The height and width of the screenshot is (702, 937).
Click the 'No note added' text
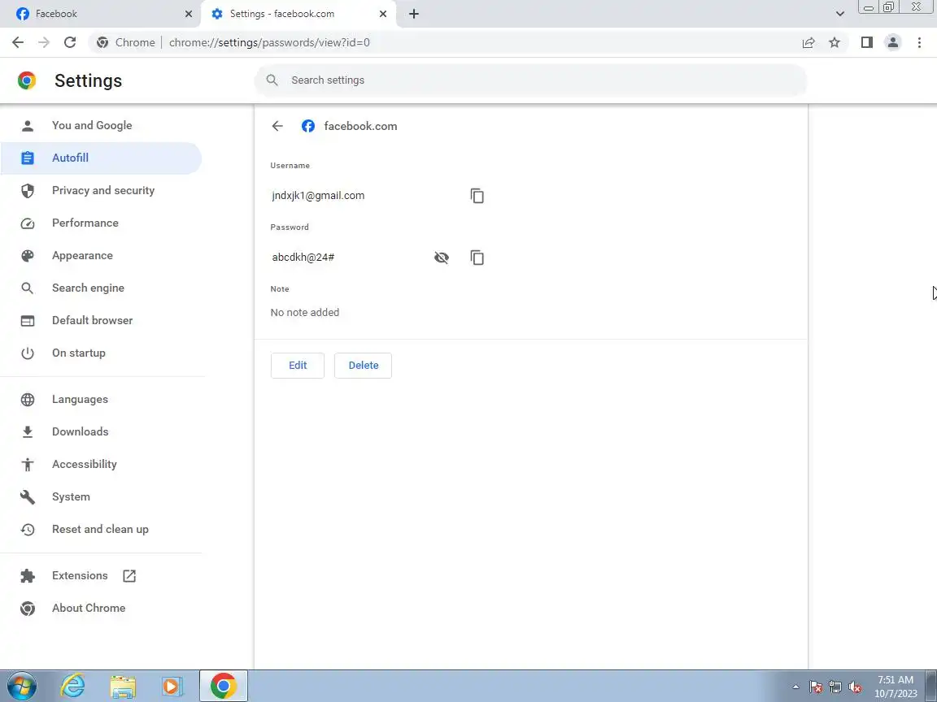pos(305,313)
